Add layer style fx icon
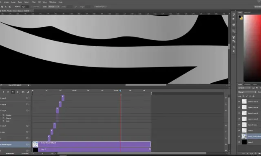Image resolution: width=261 pixels, height=156 pixels. click(x=248, y=154)
